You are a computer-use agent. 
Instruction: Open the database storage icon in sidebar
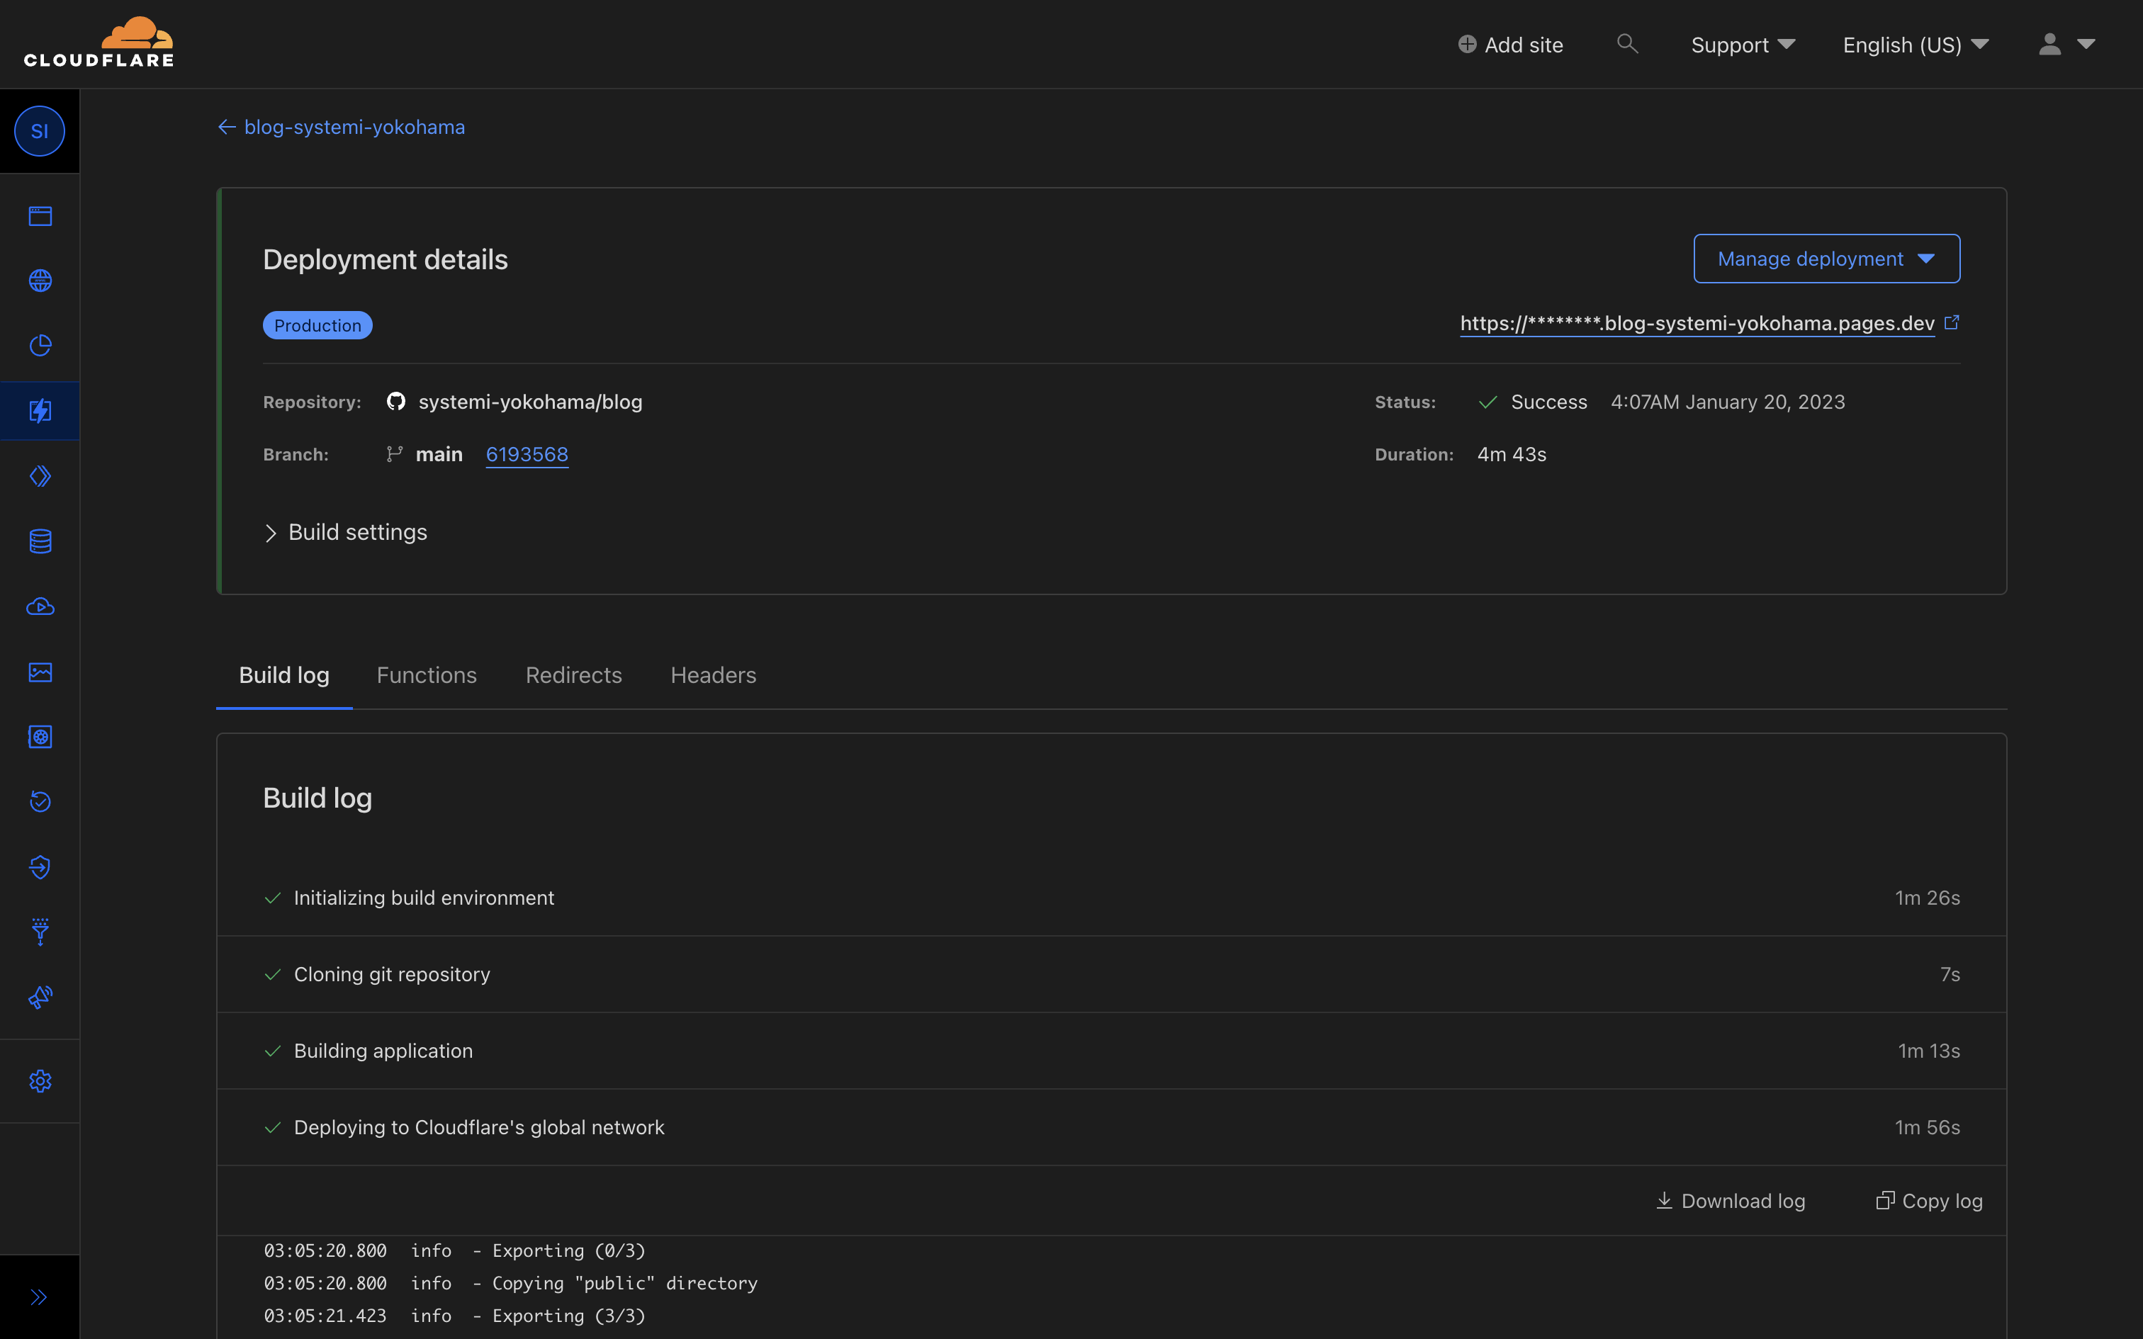pyautogui.click(x=40, y=541)
